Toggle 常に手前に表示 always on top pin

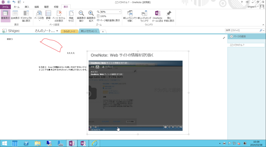[169, 16]
